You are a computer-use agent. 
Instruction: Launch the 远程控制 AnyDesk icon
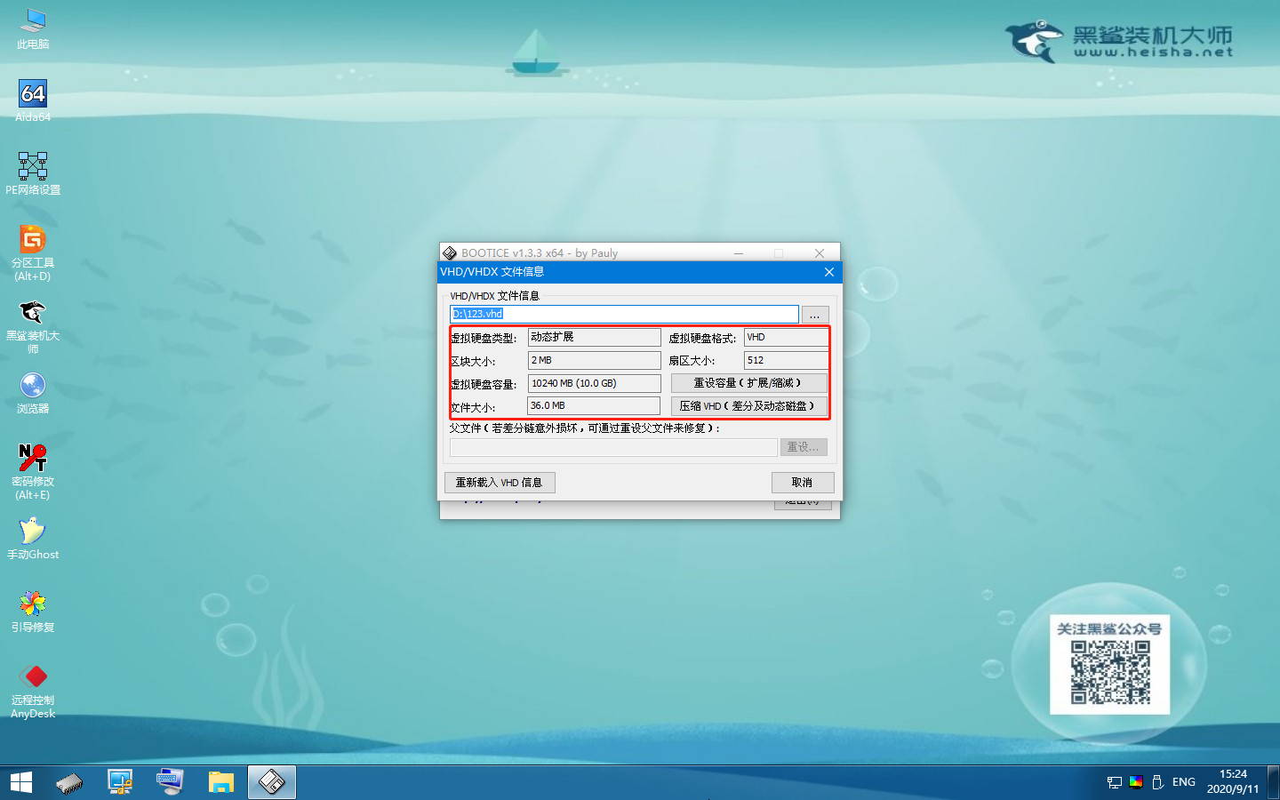33,690
